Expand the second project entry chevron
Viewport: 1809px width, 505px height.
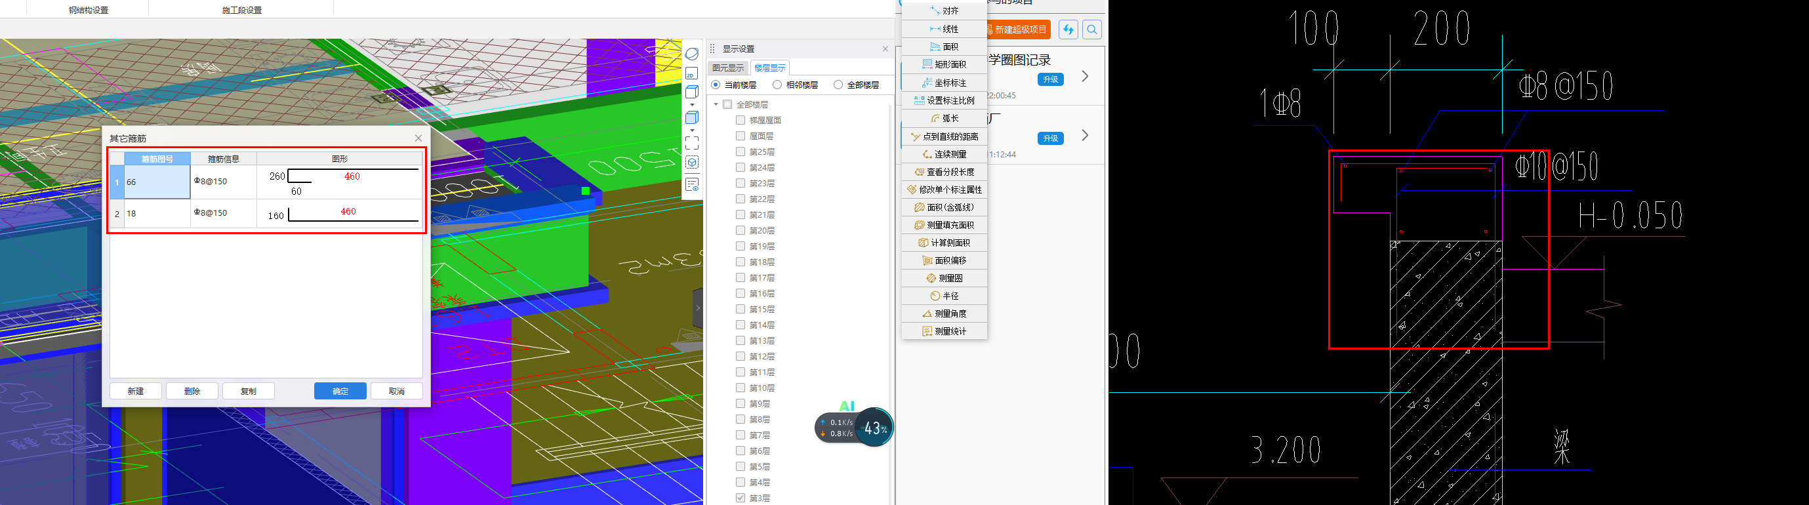(1085, 135)
